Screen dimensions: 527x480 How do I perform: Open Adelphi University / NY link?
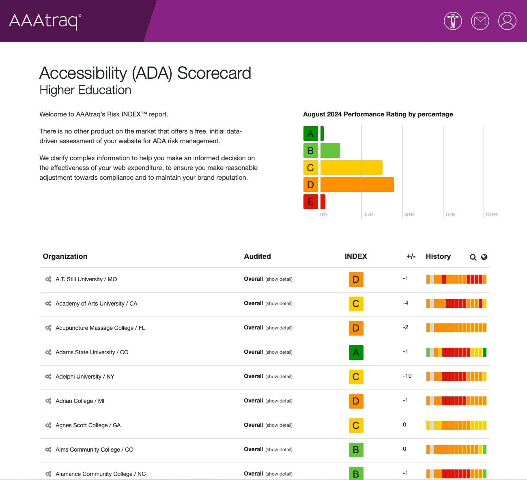pos(85,377)
